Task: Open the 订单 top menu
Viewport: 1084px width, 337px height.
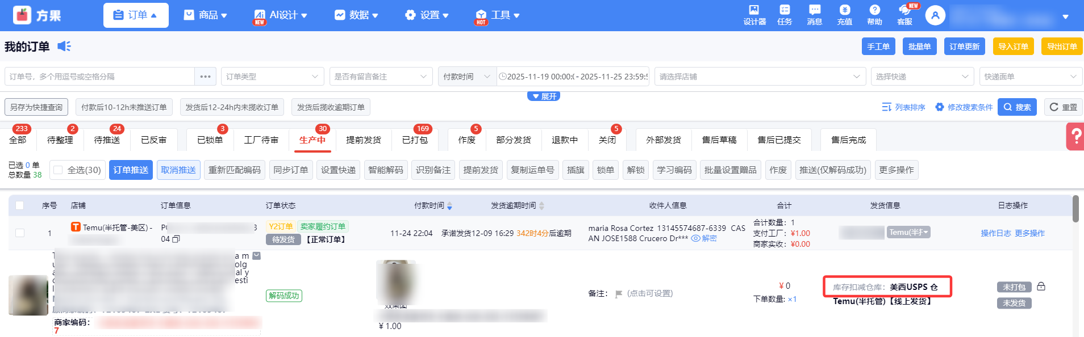Action: [136, 15]
